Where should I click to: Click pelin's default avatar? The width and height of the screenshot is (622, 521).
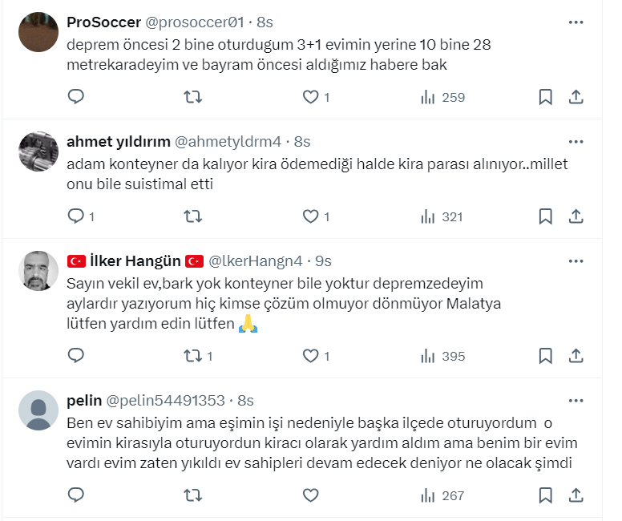point(38,410)
